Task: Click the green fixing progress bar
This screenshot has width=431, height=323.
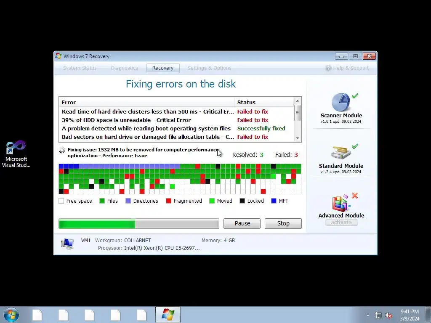Action: (139, 224)
